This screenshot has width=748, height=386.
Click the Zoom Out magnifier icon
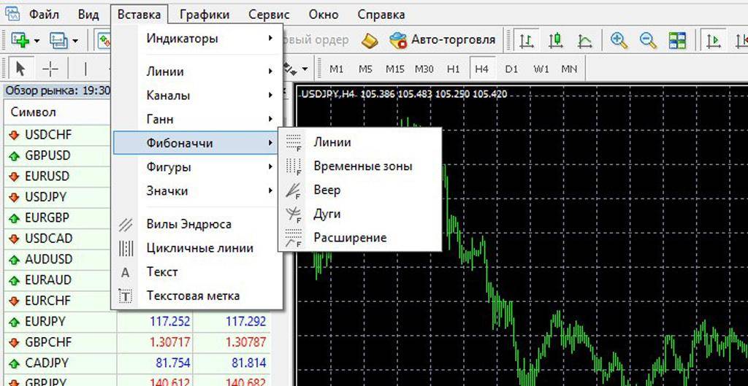point(648,40)
